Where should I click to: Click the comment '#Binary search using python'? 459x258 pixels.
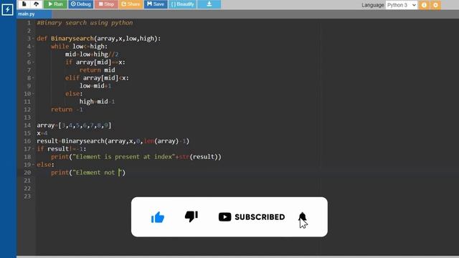coord(85,23)
